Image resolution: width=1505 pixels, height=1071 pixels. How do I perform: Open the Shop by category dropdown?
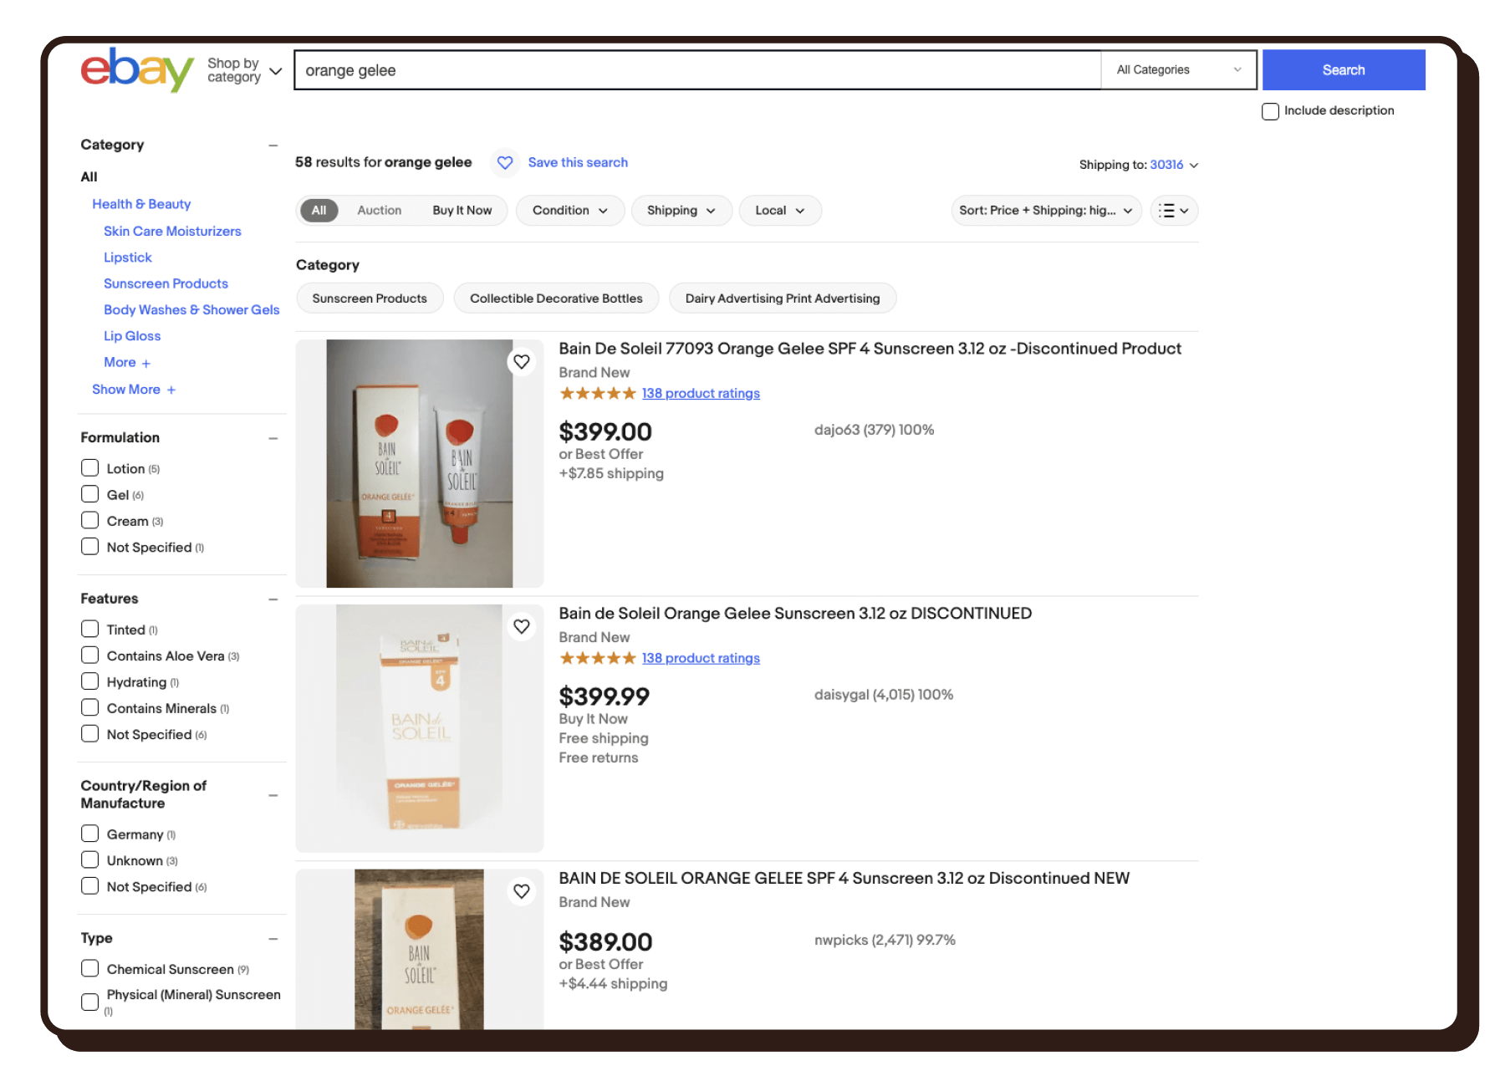point(244,70)
